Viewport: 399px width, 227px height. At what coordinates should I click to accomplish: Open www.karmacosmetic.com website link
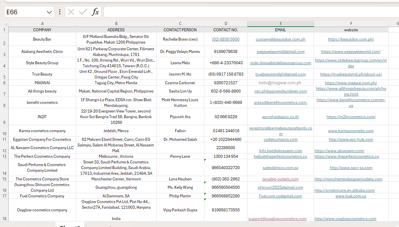(x=351, y=131)
